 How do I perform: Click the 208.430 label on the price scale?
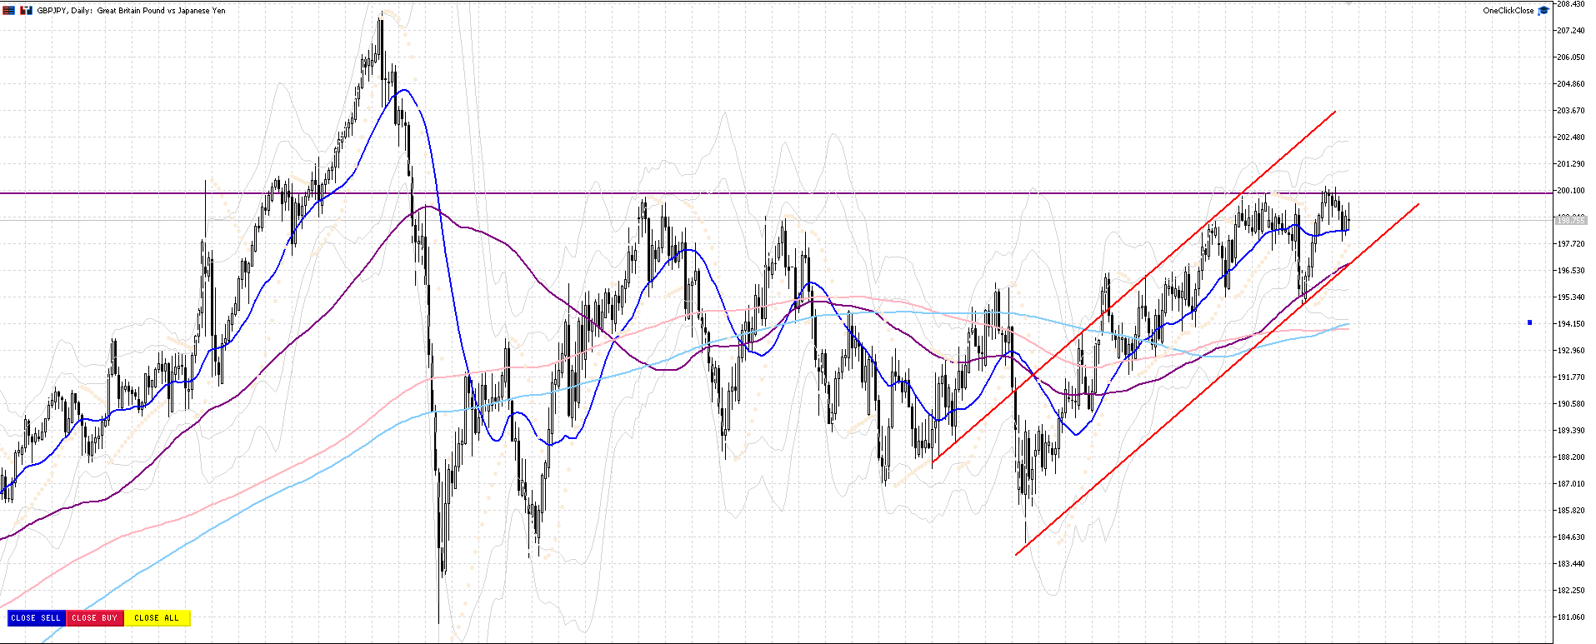[x=1571, y=4]
